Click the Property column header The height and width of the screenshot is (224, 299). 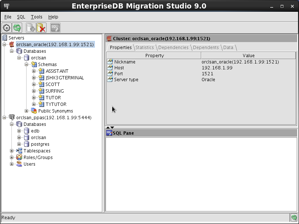(154, 55)
